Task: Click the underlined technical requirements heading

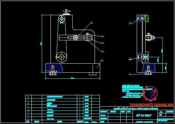Action: (131, 86)
